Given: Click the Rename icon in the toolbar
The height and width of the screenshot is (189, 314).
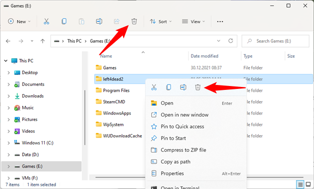Looking at the screenshot, I should pos(99,21).
